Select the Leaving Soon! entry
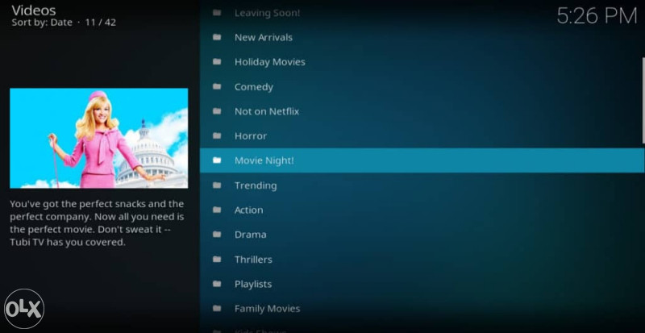The image size is (645, 333). pos(421,13)
